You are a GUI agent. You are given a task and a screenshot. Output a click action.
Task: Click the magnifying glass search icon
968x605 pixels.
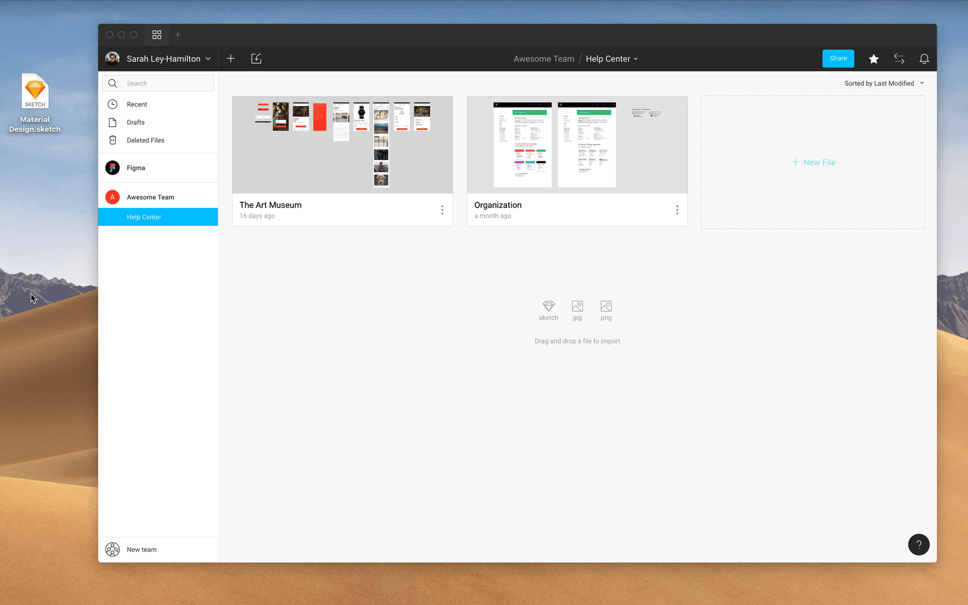113,83
